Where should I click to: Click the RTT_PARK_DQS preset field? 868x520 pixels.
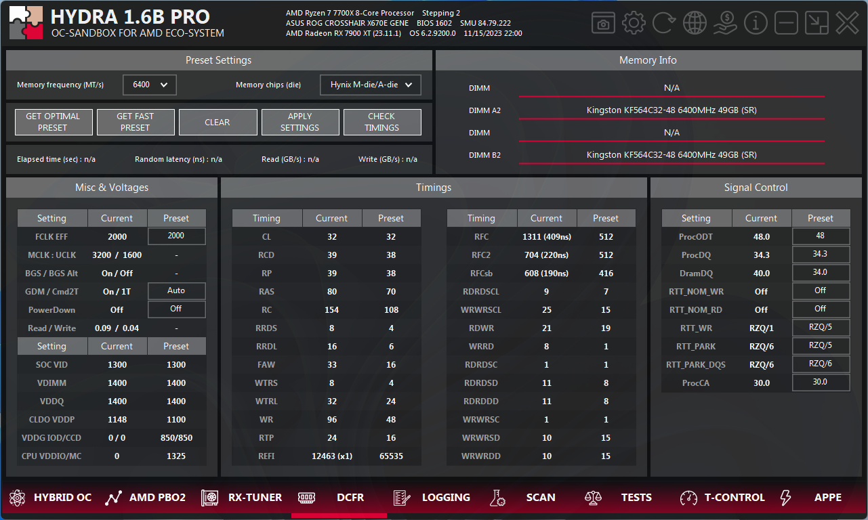[x=821, y=364]
